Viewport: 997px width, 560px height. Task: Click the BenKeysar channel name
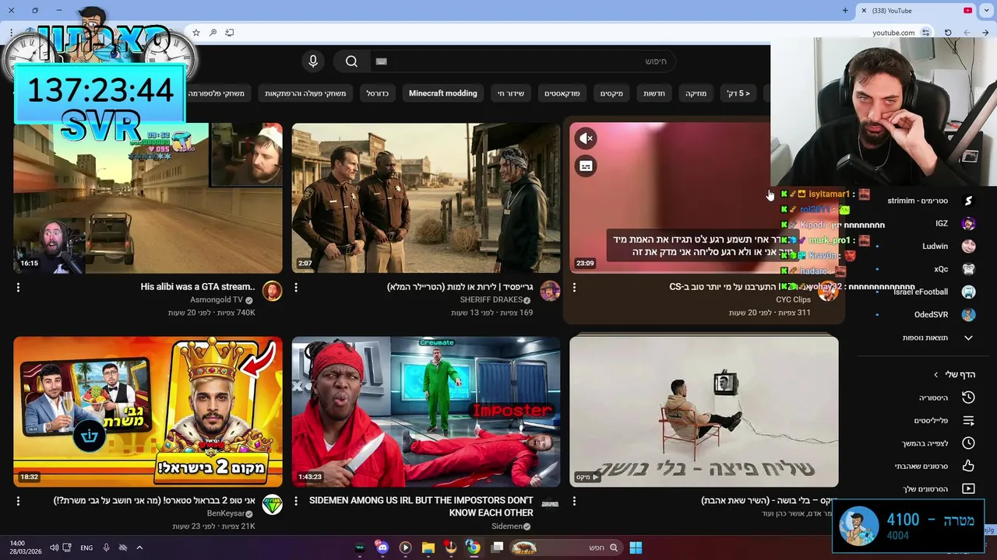[226, 514]
